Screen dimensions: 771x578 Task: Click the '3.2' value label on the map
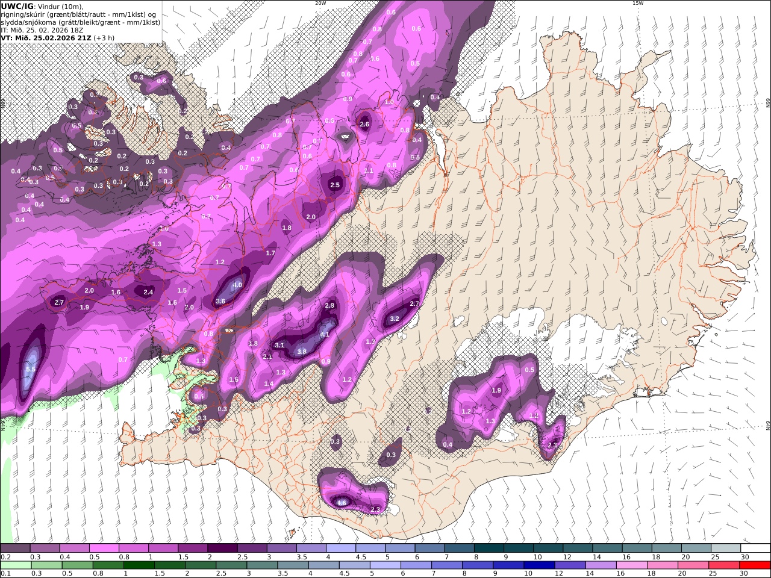tap(395, 319)
